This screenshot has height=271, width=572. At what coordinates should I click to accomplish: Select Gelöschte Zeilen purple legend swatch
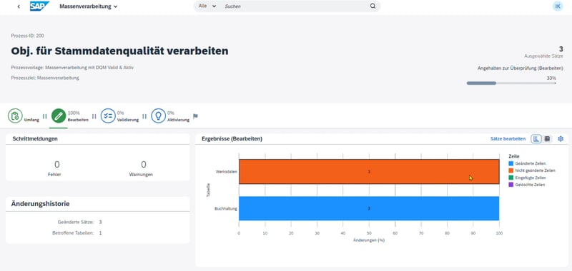point(511,185)
